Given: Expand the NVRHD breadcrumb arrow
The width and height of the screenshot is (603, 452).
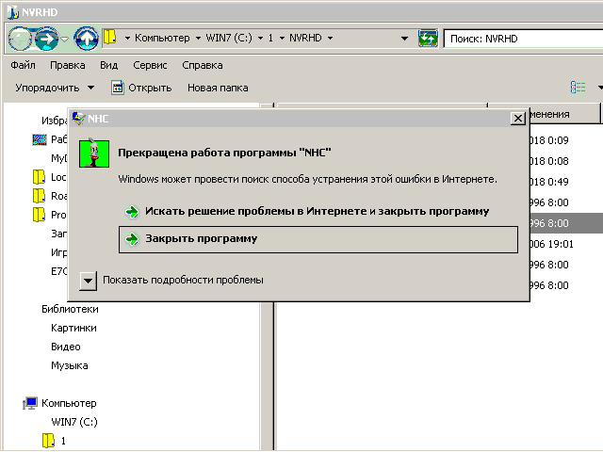Looking at the screenshot, I should coord(330,38).
